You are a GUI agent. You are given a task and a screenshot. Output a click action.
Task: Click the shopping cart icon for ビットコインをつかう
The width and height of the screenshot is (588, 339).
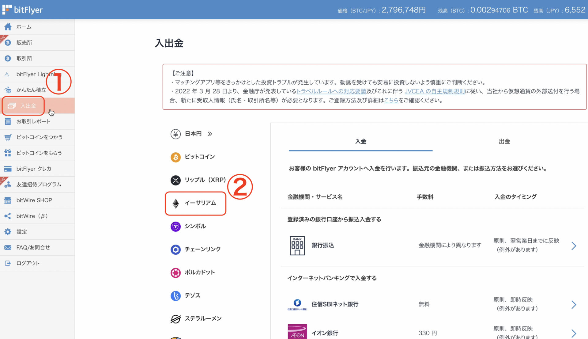[x=8, y=137]
